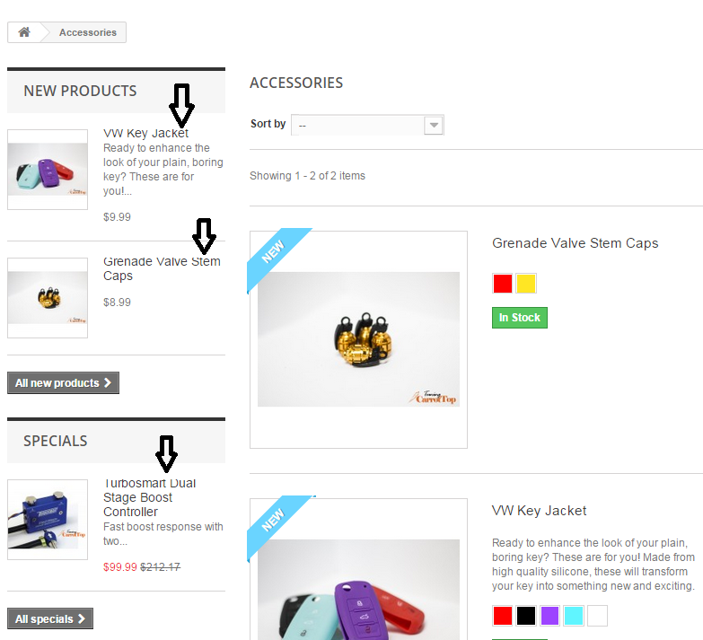
Task: Open the Grenade Valve Stem Caps main title link
Action: [x=575, y=243]
